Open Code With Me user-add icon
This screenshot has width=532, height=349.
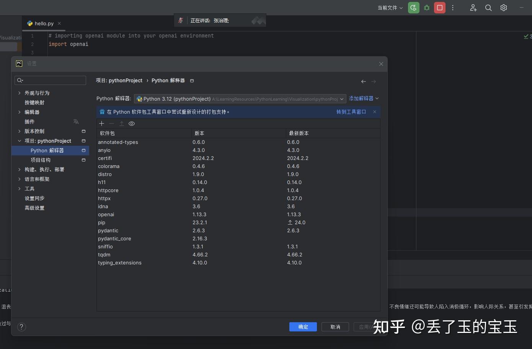pos(473,8)
